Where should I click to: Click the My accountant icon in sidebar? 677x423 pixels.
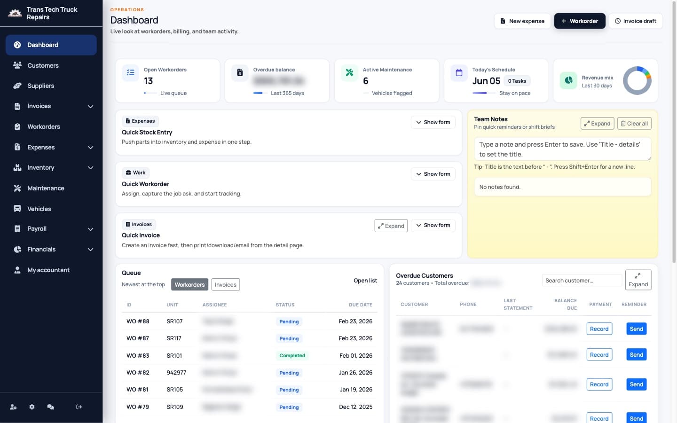pos(17,270)
